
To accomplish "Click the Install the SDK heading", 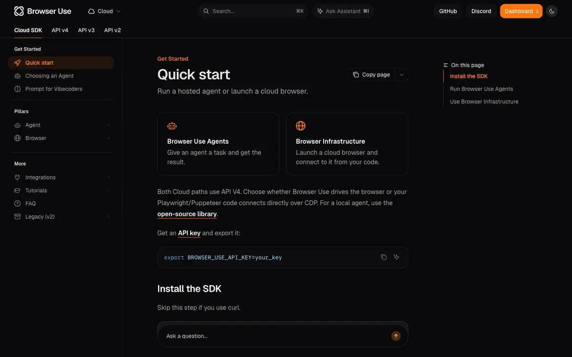I will (189, 289).
